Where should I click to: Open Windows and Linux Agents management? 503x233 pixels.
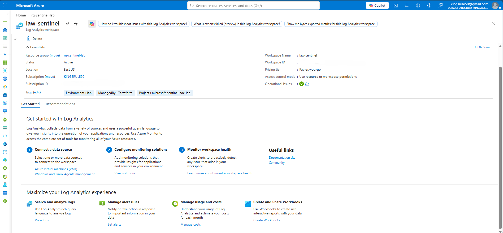click(x=65, y=174)
